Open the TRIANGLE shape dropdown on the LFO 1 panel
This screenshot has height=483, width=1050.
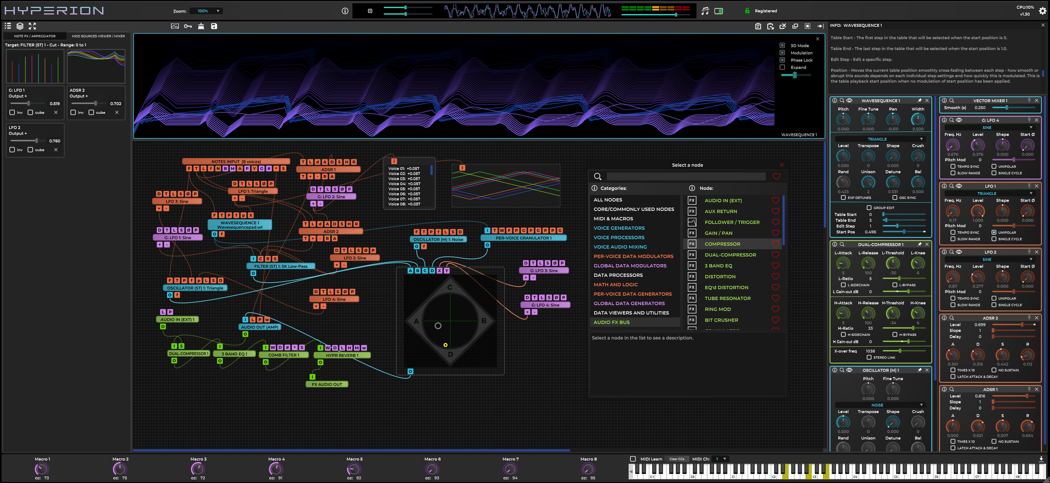click(989, 194)
